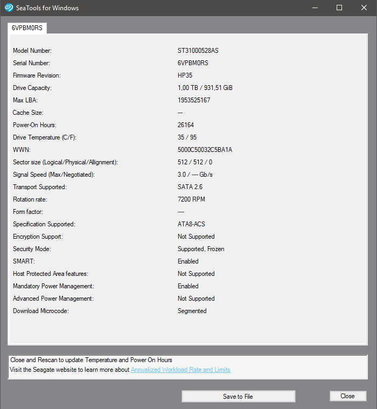Click the Host Protected Area value Not Supported

click(x=196, y=274)
